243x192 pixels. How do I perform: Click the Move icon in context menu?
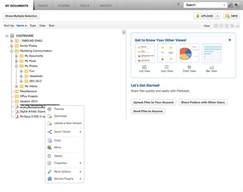(x=50, y=147)
